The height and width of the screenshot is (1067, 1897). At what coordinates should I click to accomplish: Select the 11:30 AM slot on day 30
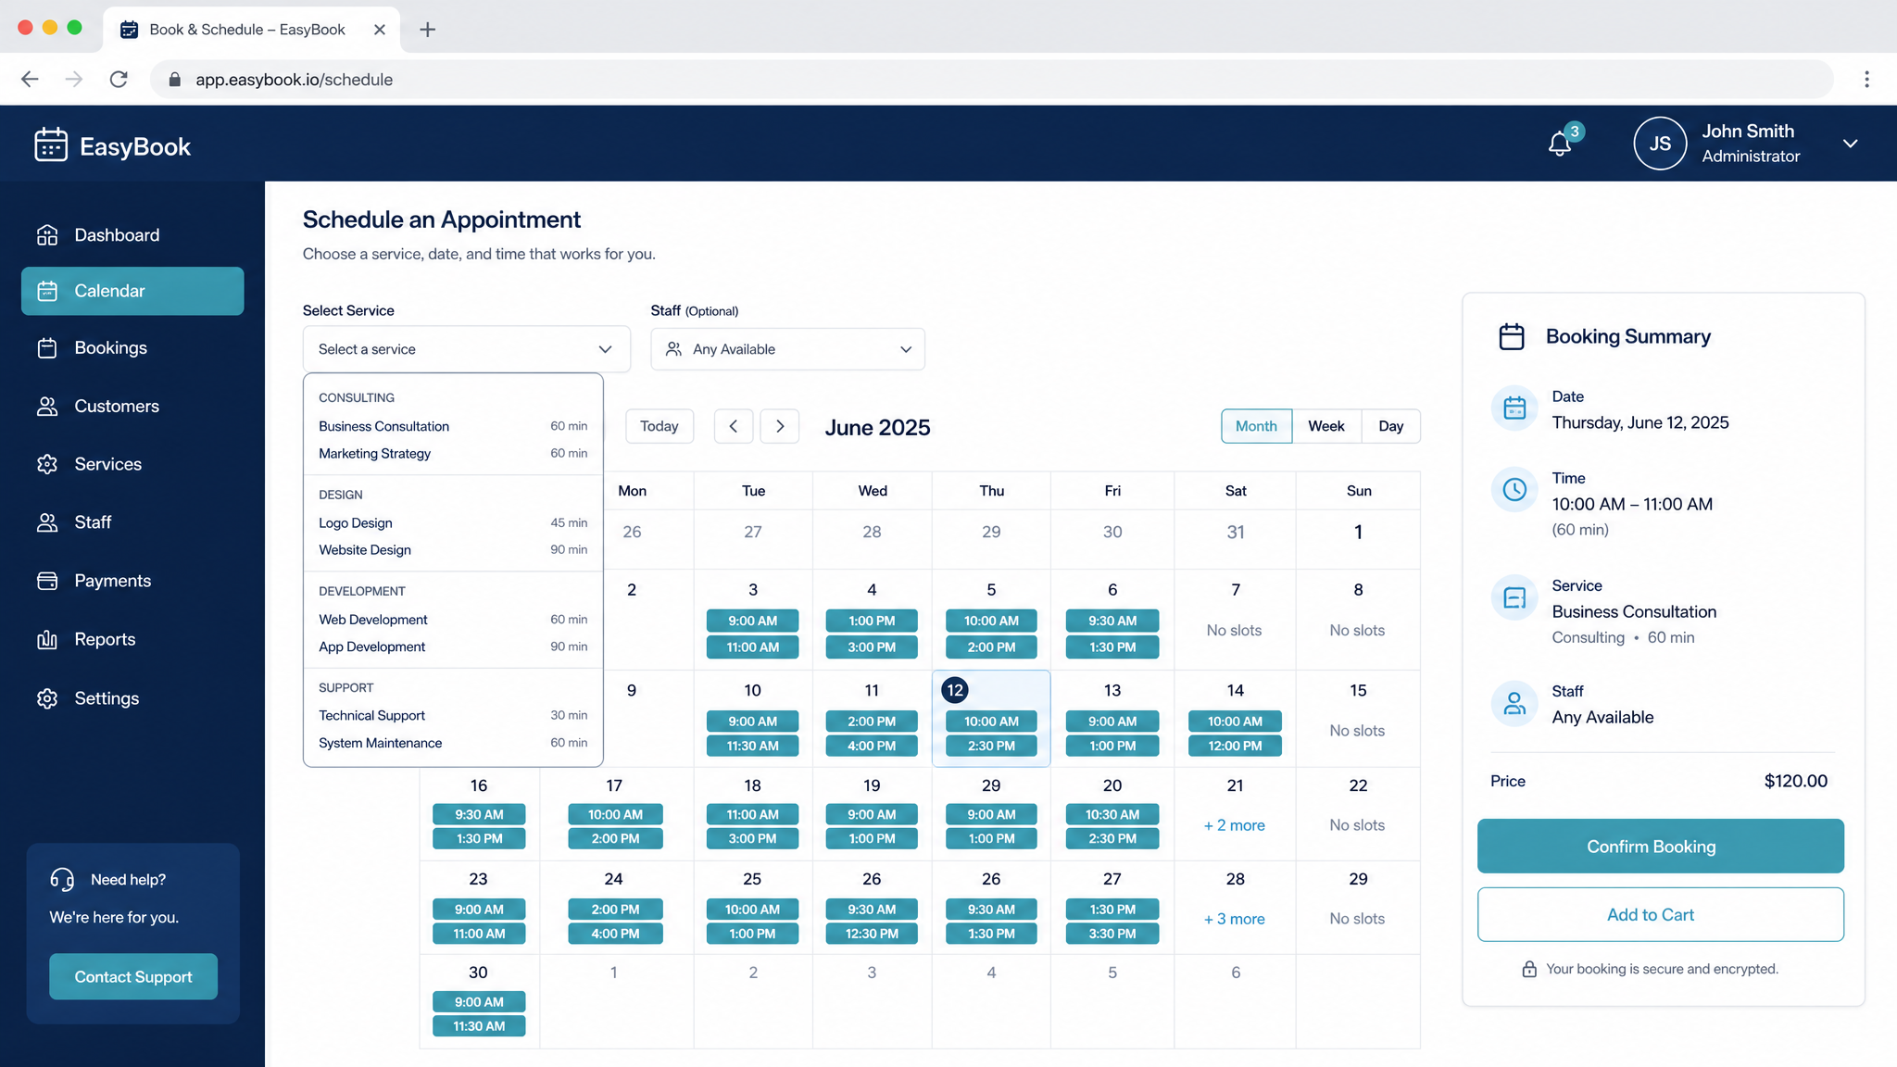479,1026
